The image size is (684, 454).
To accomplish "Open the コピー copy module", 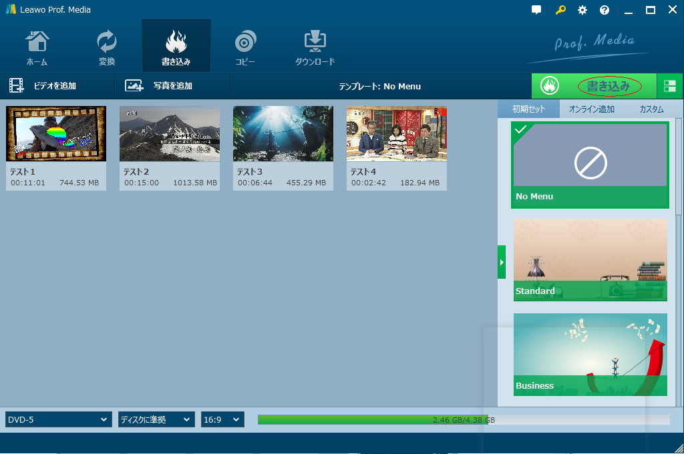I will click(x=245, y=47).
